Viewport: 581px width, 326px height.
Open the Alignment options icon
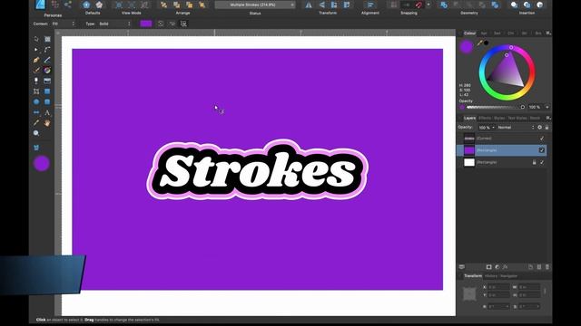click(369, 5)
